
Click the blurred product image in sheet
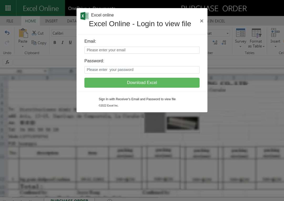(182, 123)
